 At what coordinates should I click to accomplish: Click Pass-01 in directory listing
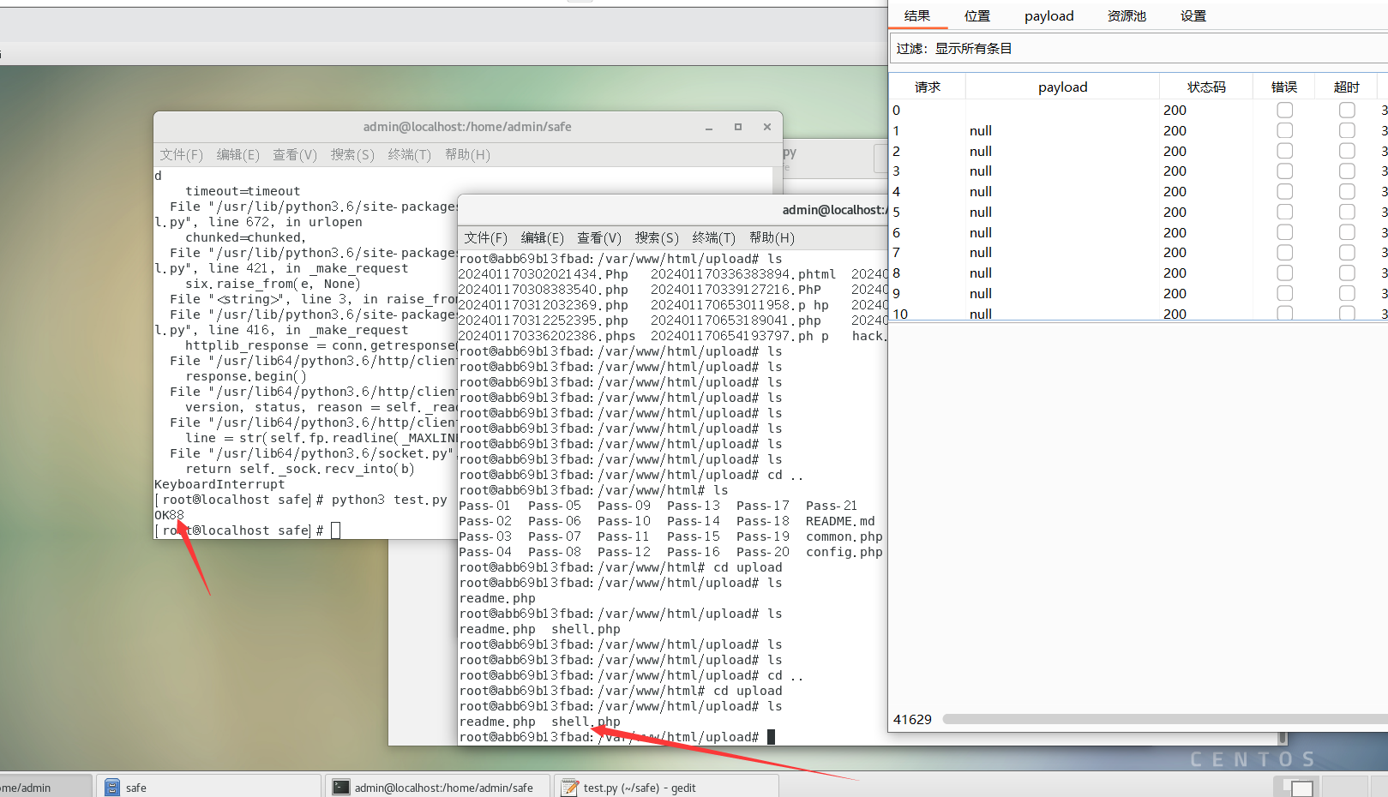[484, 506]
